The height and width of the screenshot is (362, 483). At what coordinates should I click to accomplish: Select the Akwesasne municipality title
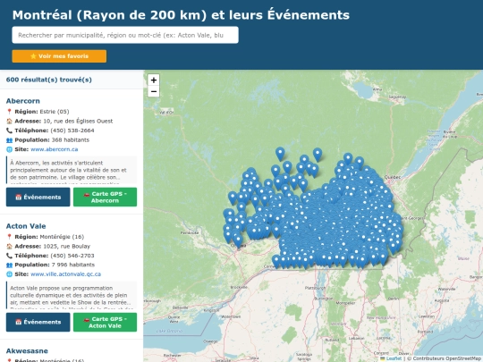[27, 351]
